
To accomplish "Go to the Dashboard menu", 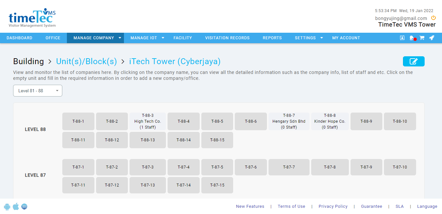I will [19, 38].
